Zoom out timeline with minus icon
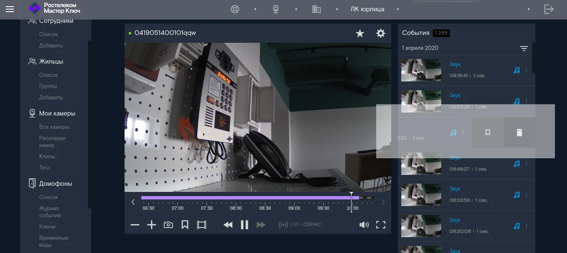The image size is (567, 253). [x=135, y=225]
